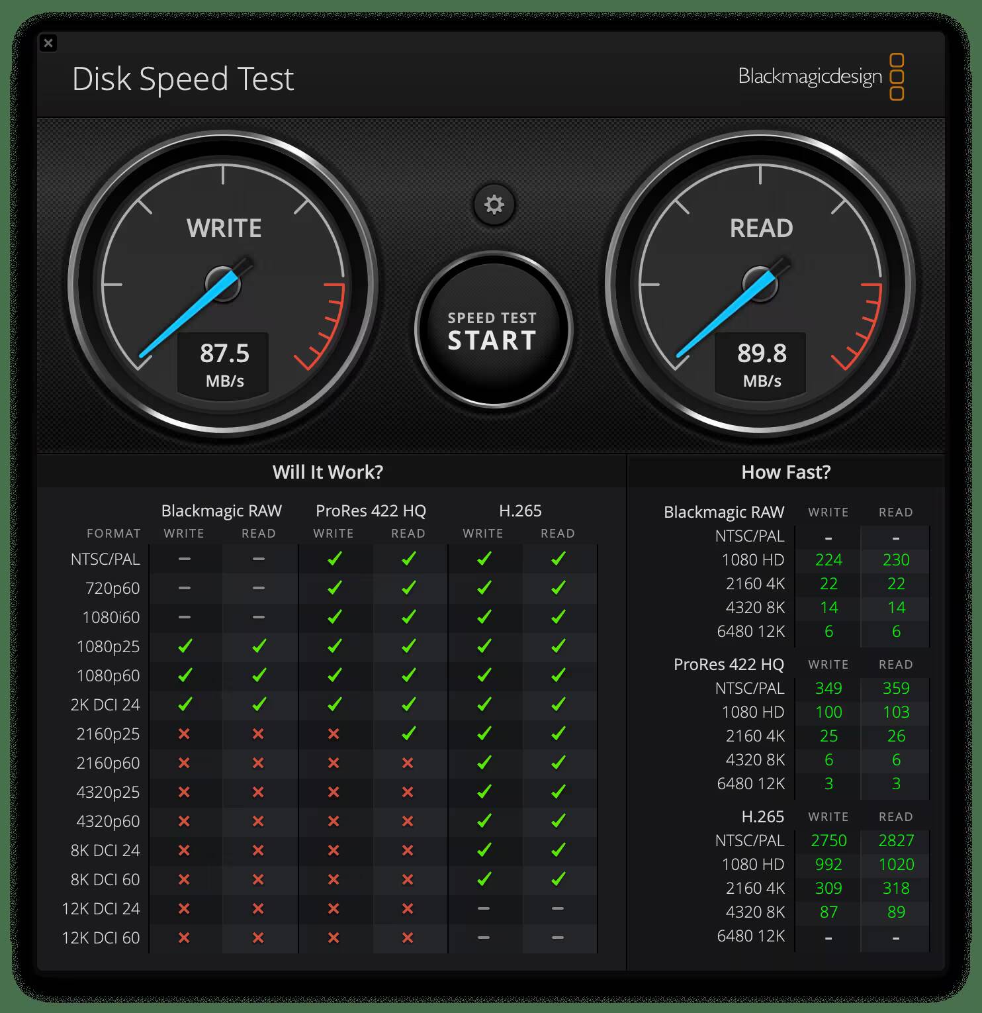Click the WRITE gauge label
Screen dimensions: 982x1013
click(x=224, y=228)
